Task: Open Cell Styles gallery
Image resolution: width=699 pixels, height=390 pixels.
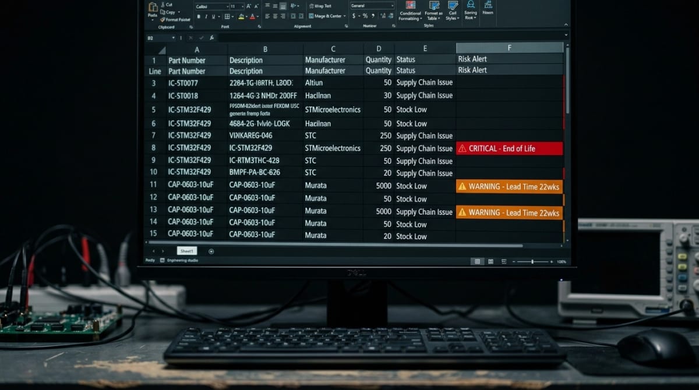Action: point(453,13)
